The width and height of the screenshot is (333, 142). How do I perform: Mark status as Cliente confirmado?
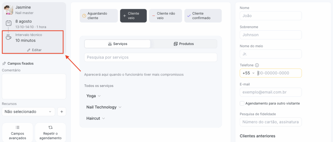[203, 16]
